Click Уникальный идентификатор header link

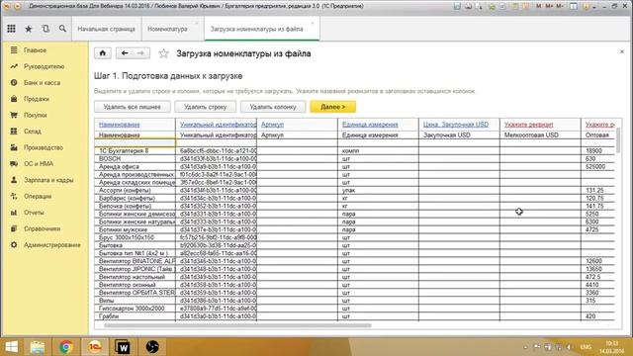(x=218, y=125)
